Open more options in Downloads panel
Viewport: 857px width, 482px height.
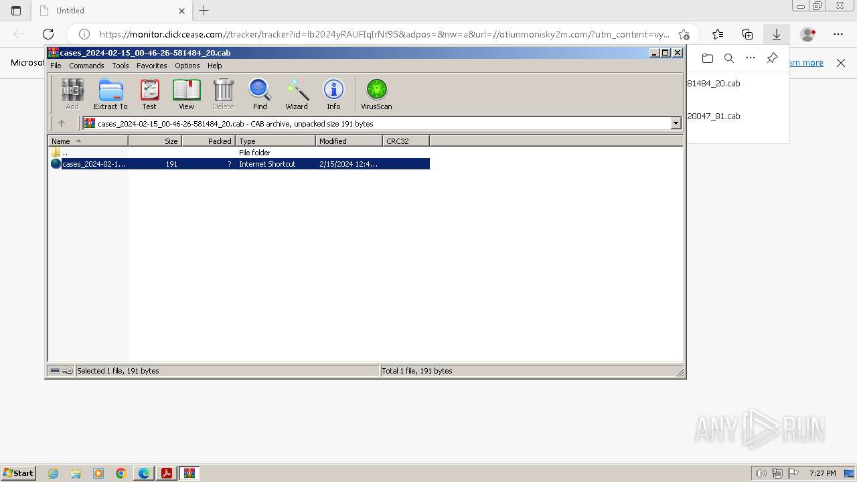pyautogui.click(x=751, y=58)
